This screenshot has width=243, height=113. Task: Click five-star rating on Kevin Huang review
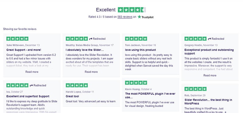click(136, 83)
